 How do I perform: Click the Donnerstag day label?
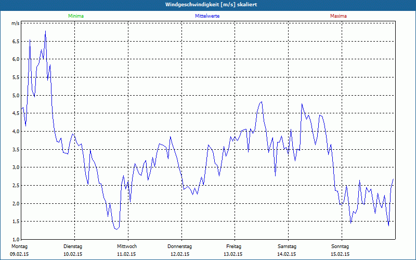[x=179, y=246]
